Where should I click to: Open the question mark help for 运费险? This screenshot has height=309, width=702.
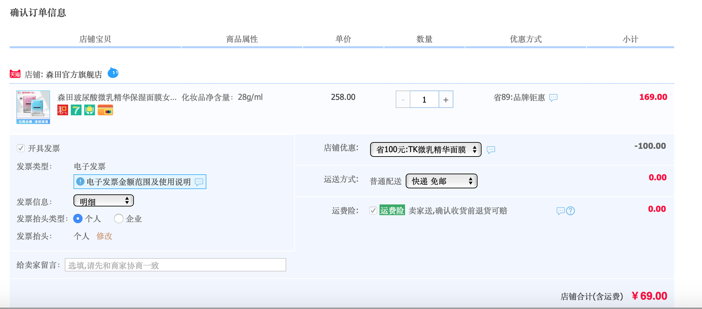(x=570, y=211)
